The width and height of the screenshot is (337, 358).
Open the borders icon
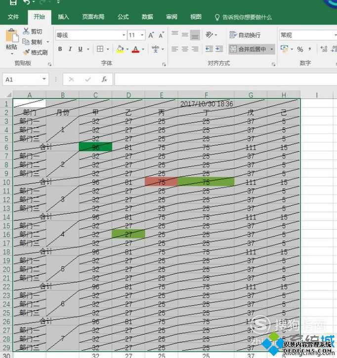(x=100, y=49)
